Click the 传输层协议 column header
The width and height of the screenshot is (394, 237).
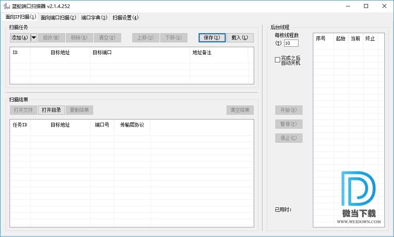click(132, 125)
